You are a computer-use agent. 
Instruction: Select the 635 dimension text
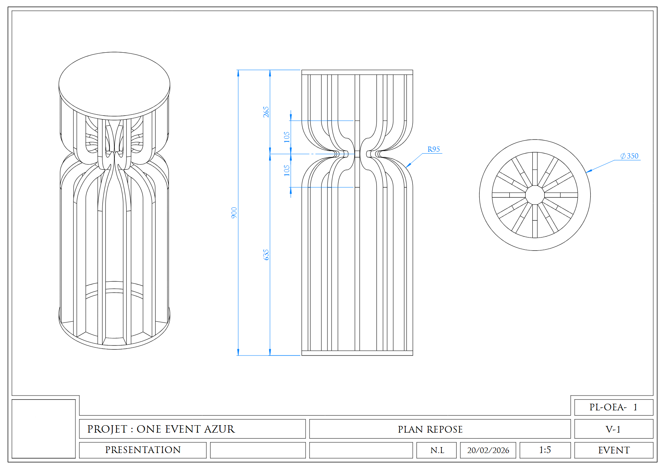coord(266,255)
